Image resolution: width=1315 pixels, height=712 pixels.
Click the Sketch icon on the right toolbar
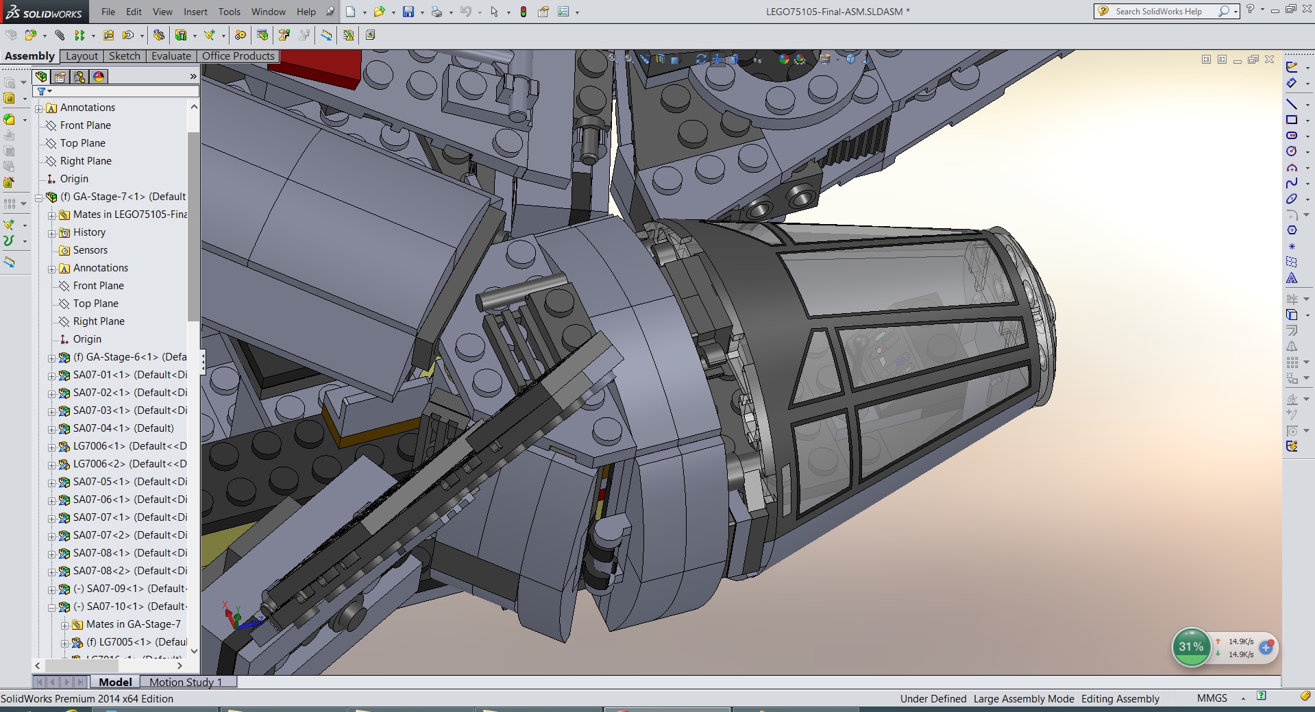click(x=1292, y=67)
